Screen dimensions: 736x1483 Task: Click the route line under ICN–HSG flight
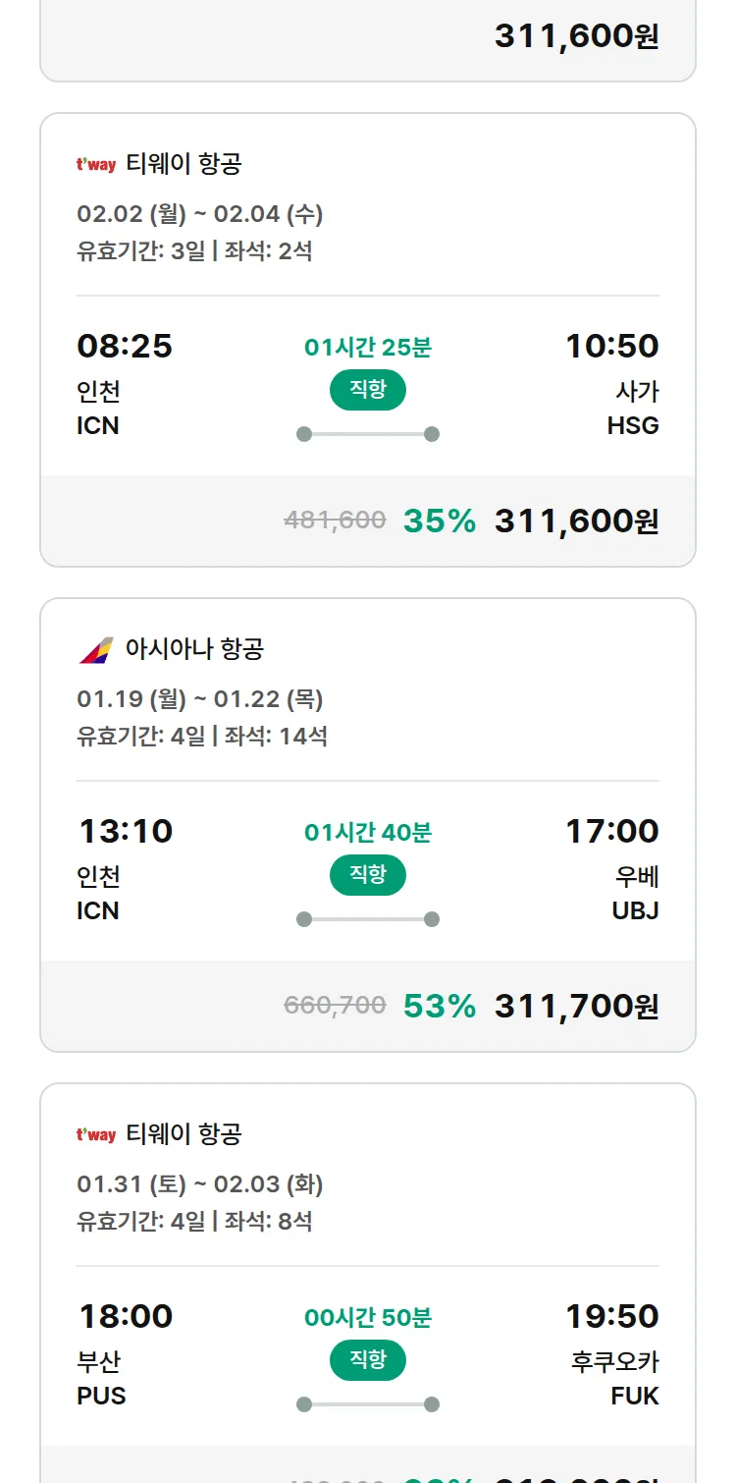click(x=368, y=434)
